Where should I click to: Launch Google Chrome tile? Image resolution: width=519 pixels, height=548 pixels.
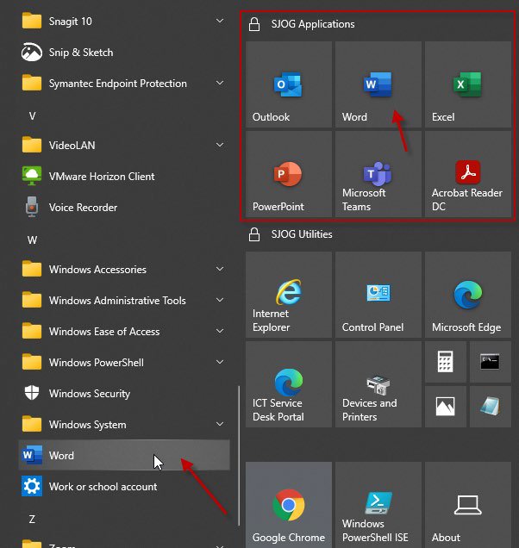[289, 505]
